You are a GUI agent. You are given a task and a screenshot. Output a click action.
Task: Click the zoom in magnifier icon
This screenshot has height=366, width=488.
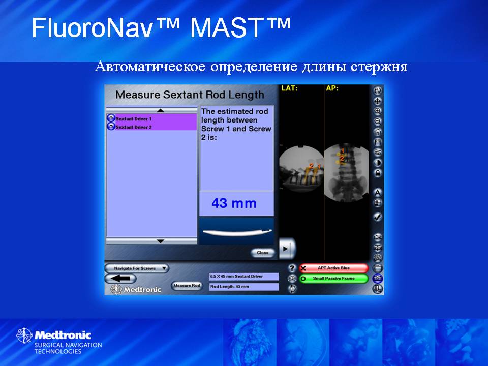pyautogui.click(x=378, y=111)
